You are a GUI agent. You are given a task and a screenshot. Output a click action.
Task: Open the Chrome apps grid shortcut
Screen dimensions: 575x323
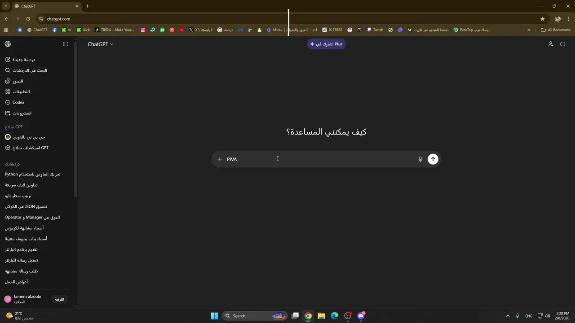pos(6,30)
